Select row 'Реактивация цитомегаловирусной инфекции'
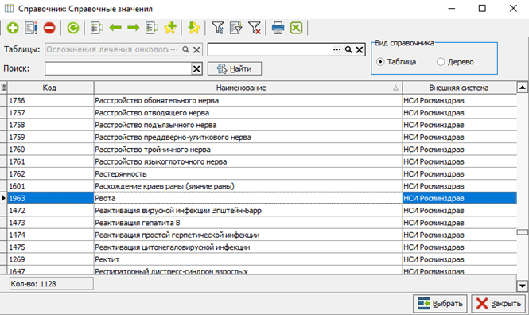 [x=248, y=247]
